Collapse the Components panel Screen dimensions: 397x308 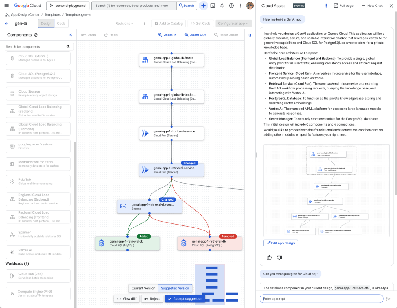[70, 35]
